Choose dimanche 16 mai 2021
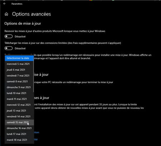161x146 pixels. click(19, 128)
